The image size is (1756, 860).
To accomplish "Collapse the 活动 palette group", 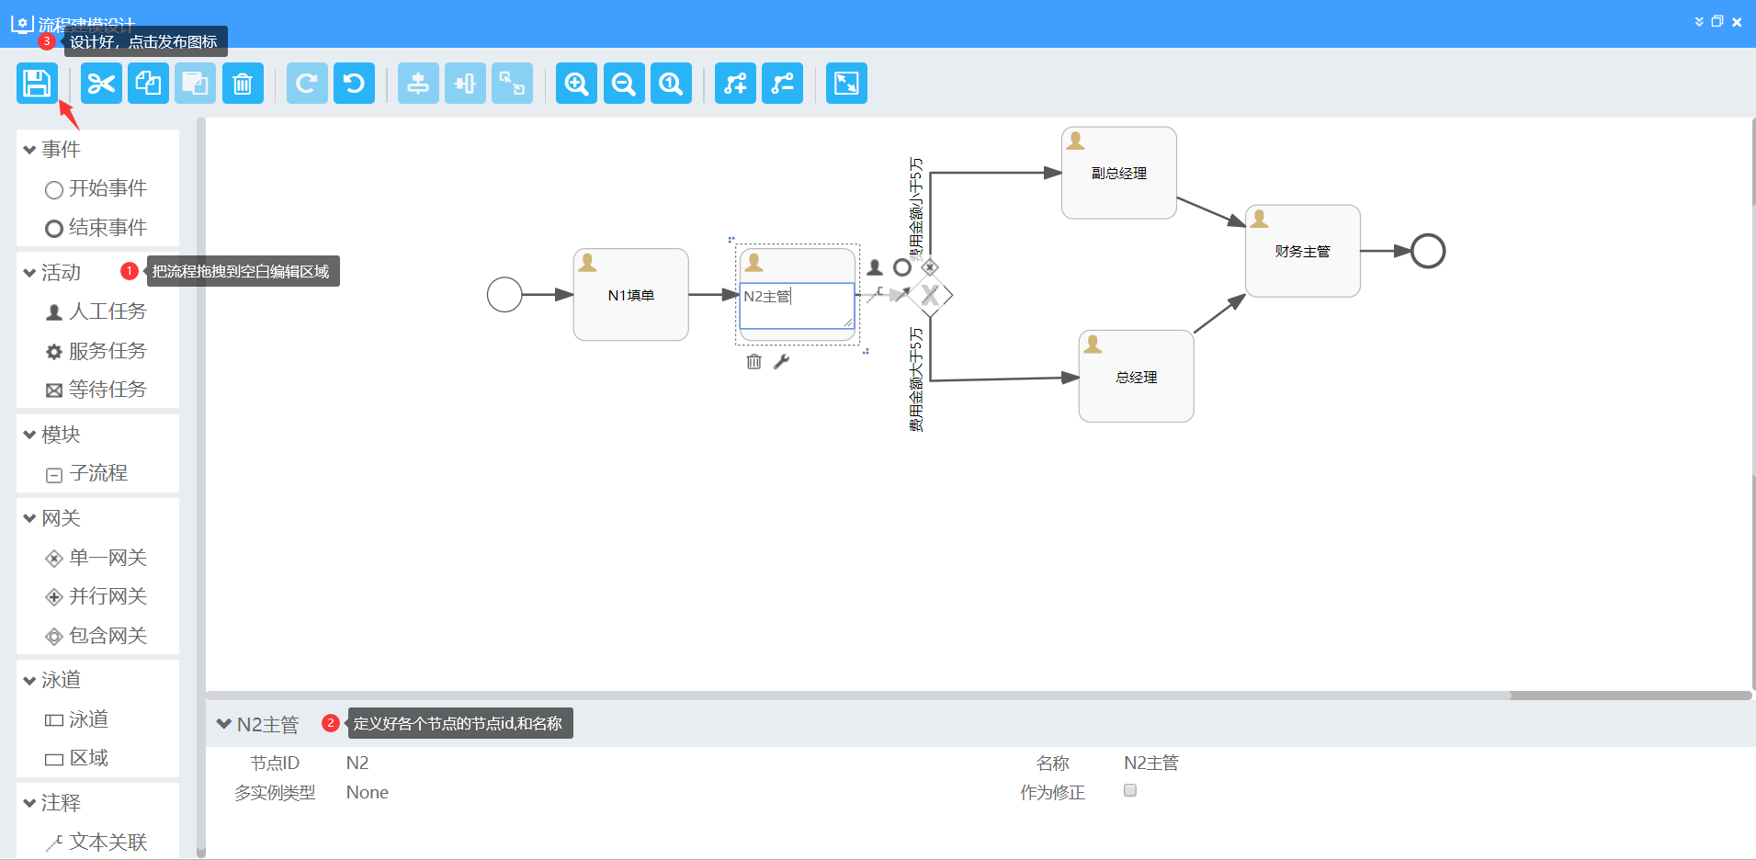I will [30, 273].
